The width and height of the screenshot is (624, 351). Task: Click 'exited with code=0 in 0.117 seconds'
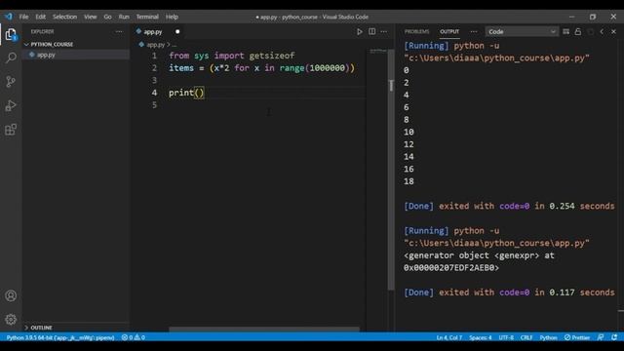pyautogui.click(x=526, y=292)
